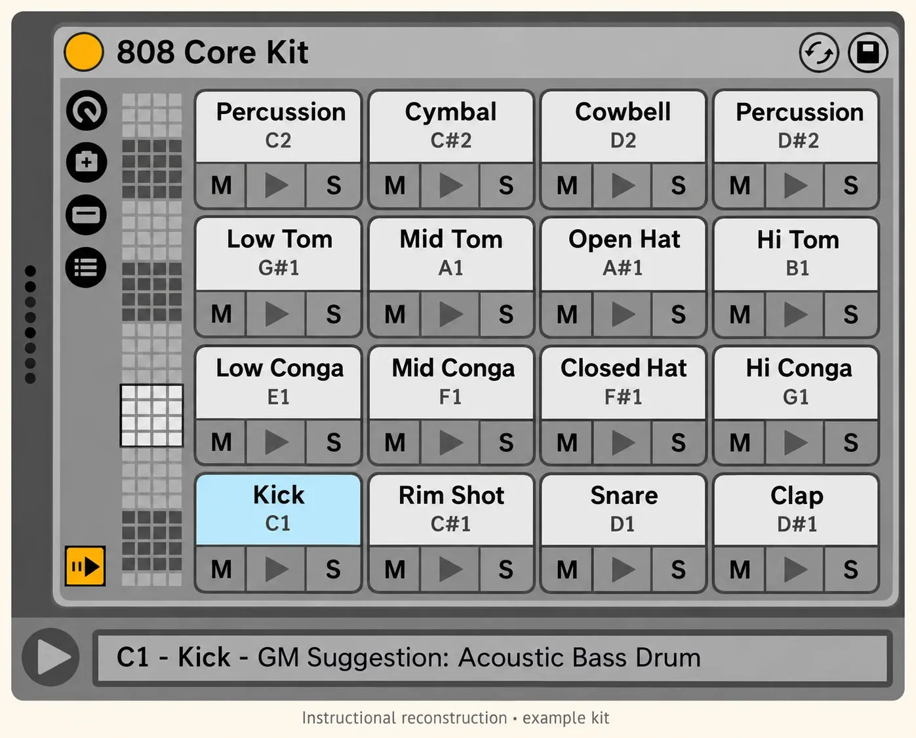Select the Percussion D#2 pad
916x738 pixels.
796,126
